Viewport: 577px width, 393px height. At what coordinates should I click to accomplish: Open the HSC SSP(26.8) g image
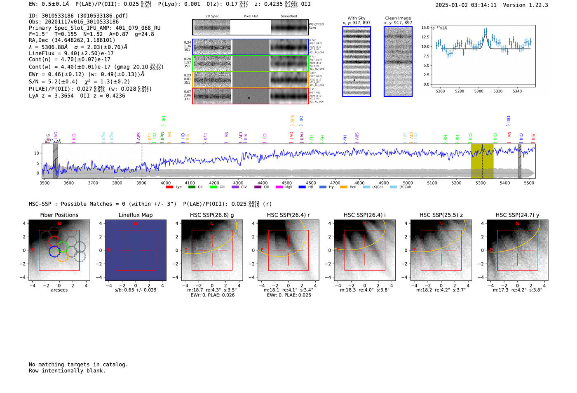click(x=212, y=250)
